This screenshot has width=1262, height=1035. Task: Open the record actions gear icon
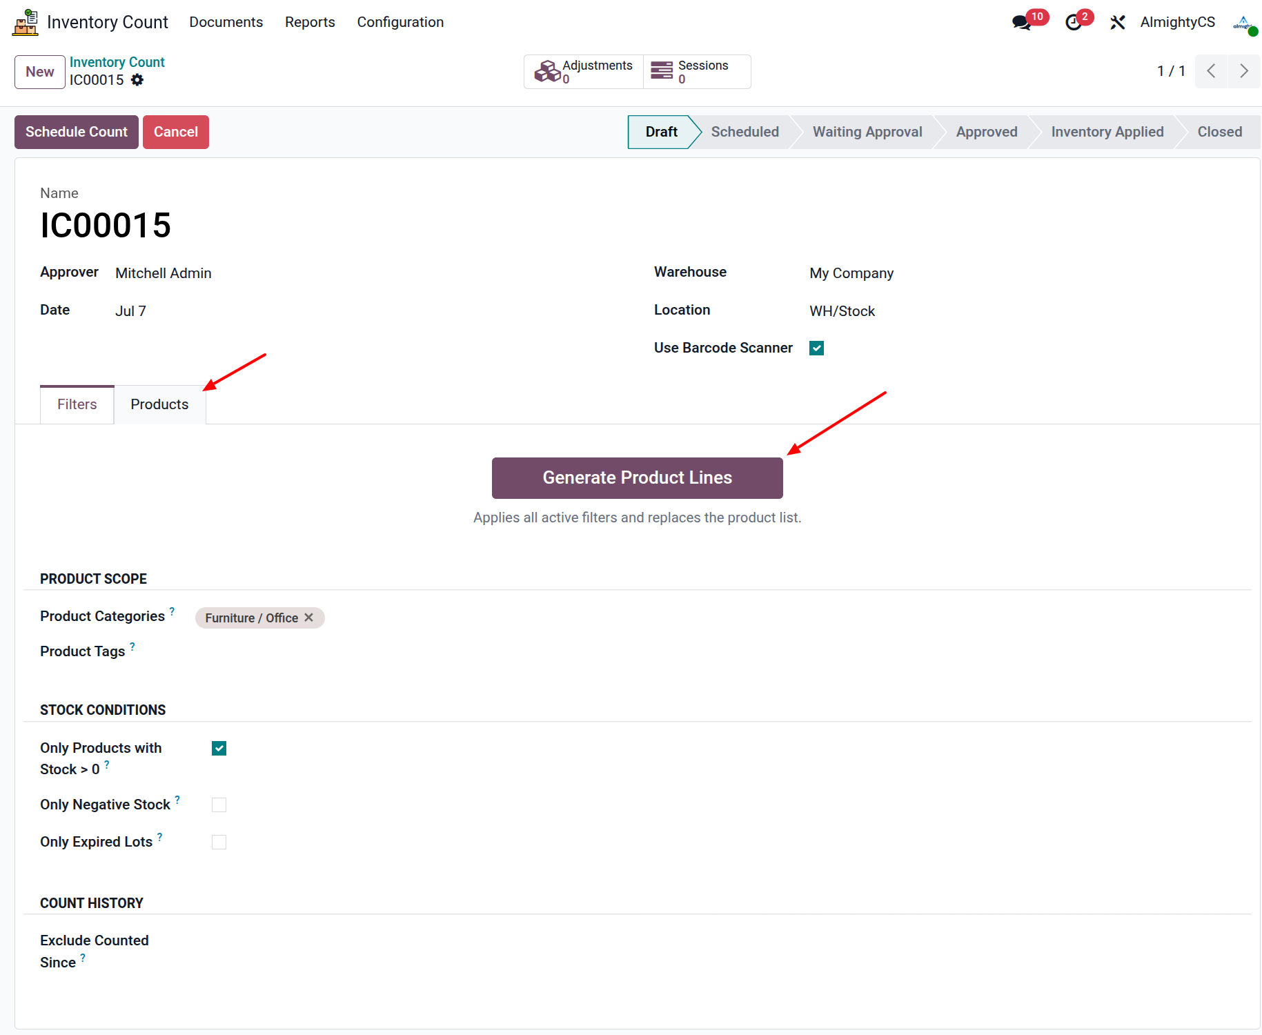(137, 80)
